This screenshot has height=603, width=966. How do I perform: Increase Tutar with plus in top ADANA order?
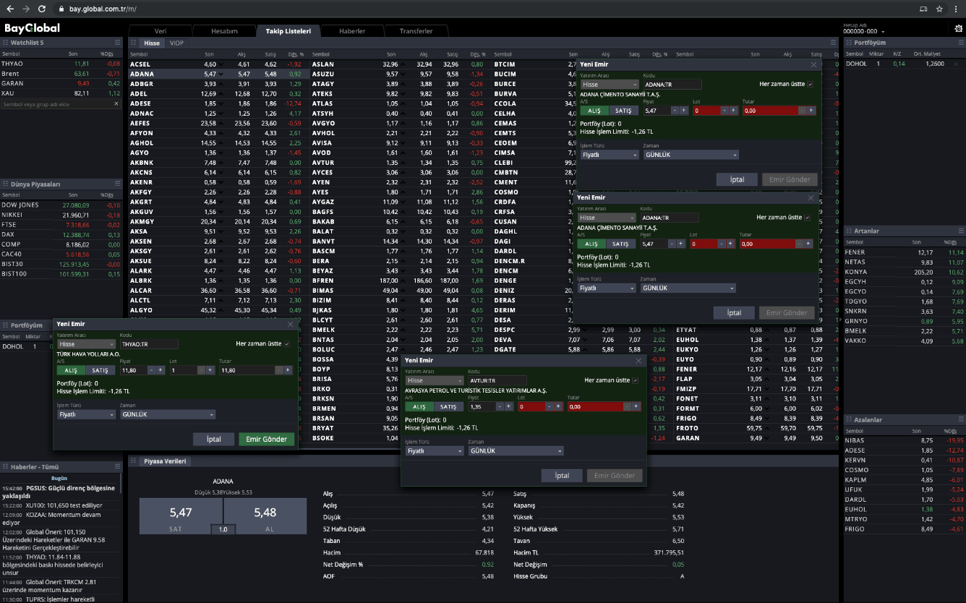811,111
